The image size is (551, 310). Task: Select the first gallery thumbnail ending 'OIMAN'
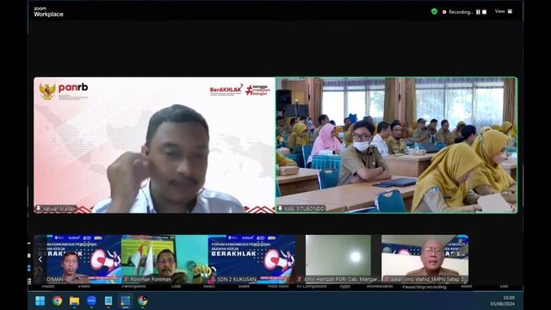click(x=77, y=259)
